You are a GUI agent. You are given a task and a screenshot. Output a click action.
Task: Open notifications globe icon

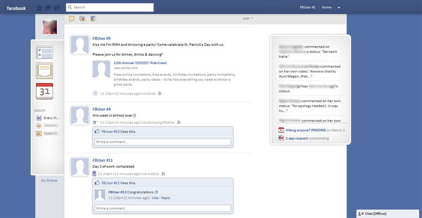tap(57, 8)
